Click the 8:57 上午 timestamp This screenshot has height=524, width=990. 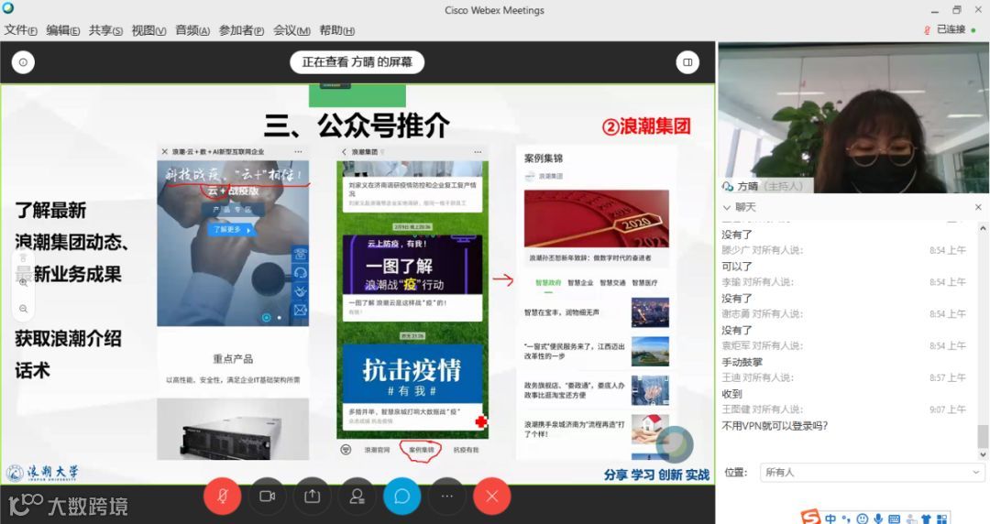tap(947, 377)
